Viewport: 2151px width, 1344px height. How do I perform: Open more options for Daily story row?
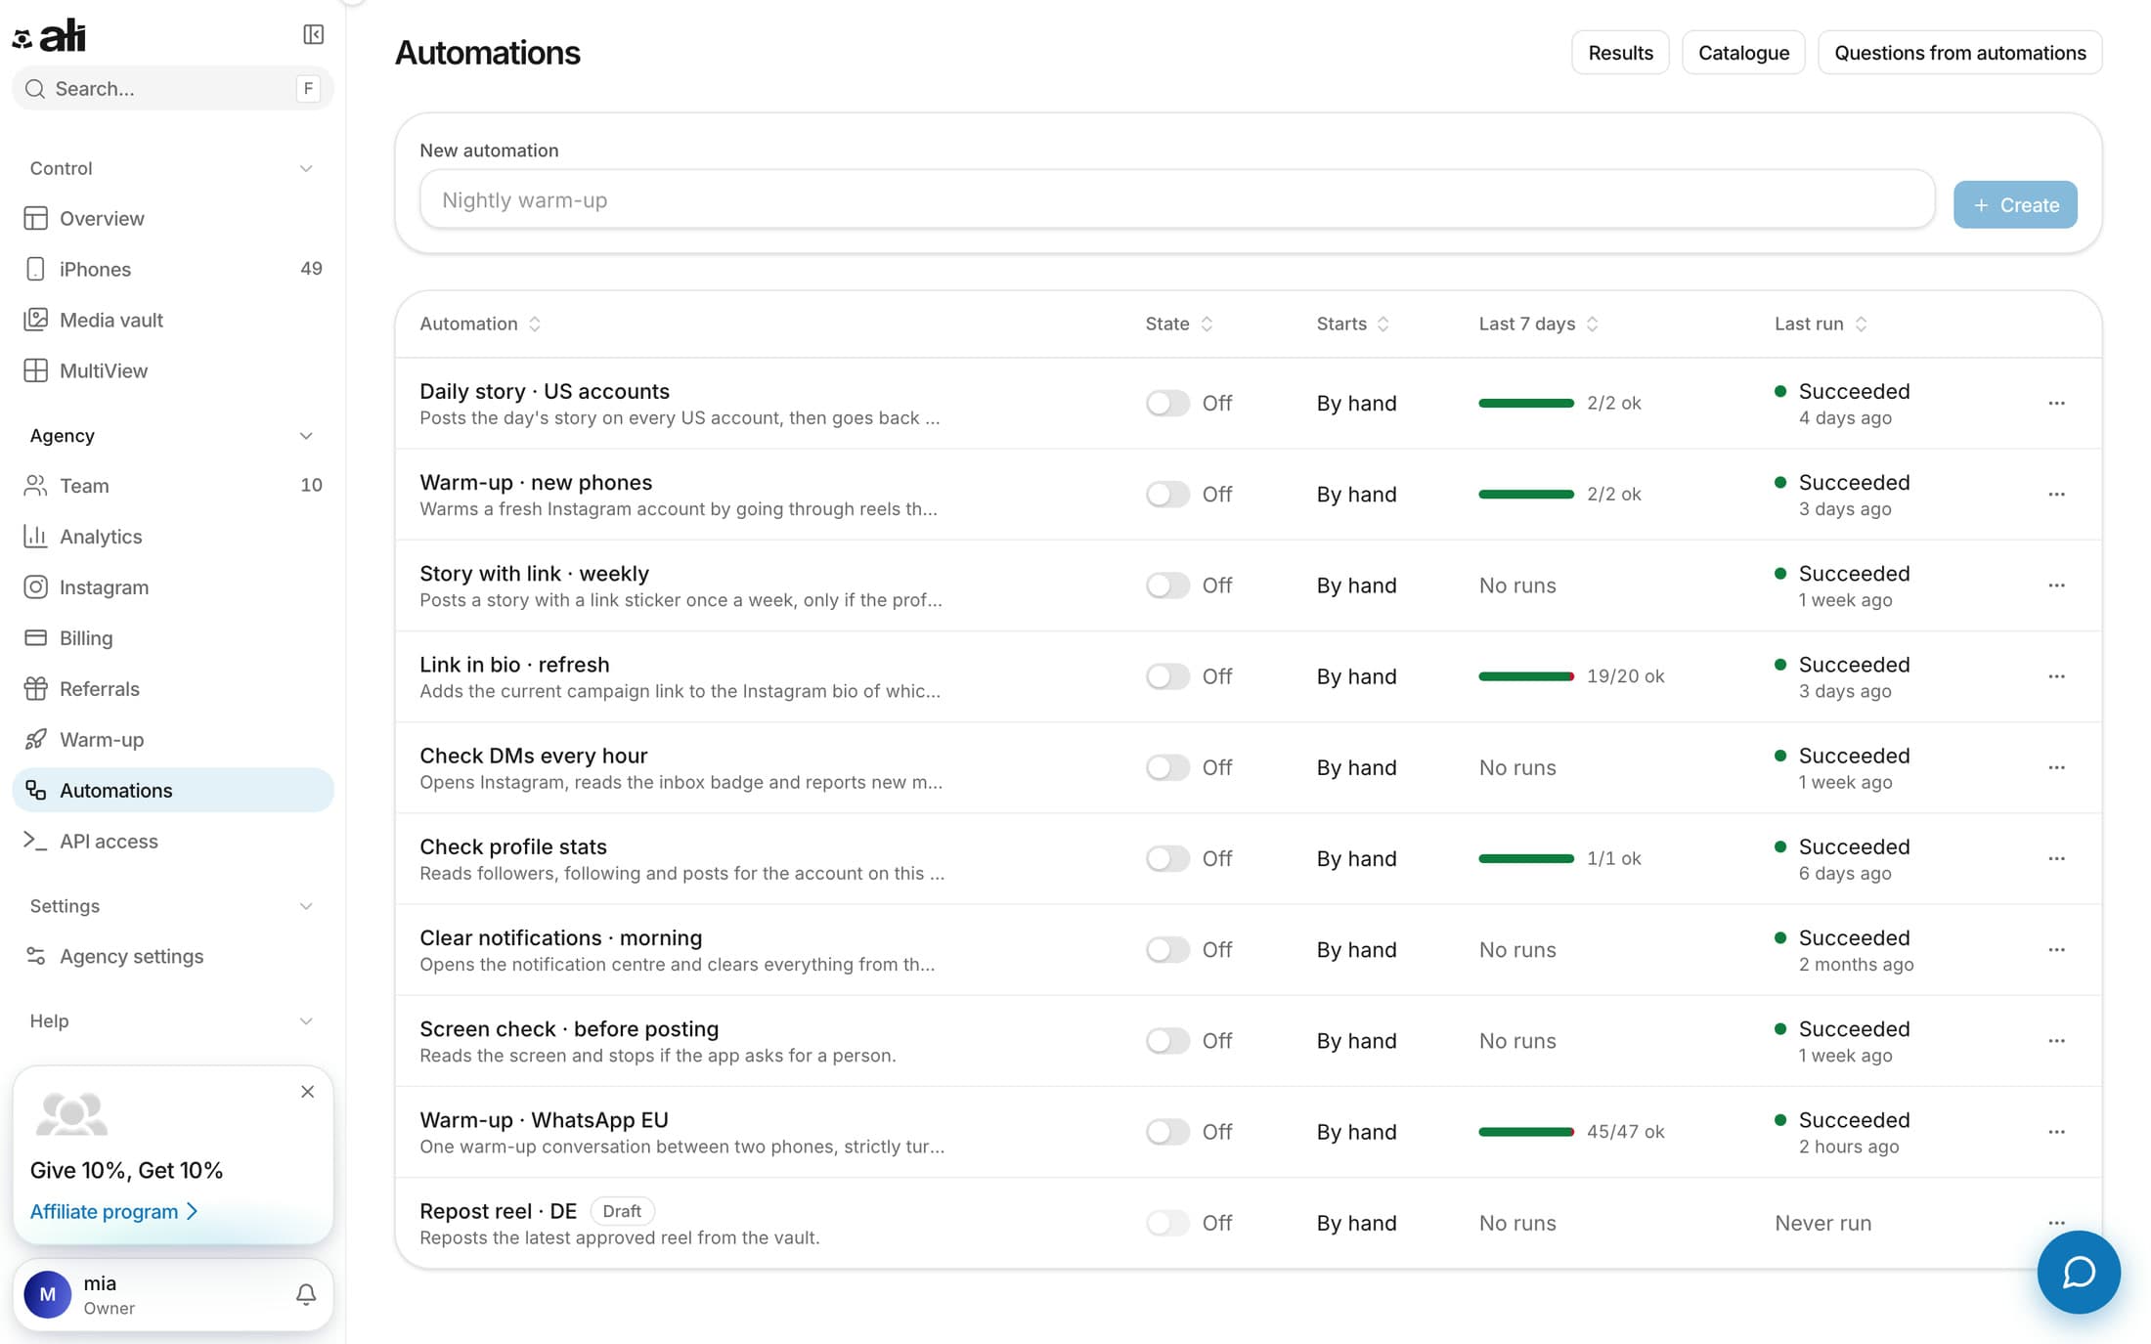click(x=2056, y=404)
